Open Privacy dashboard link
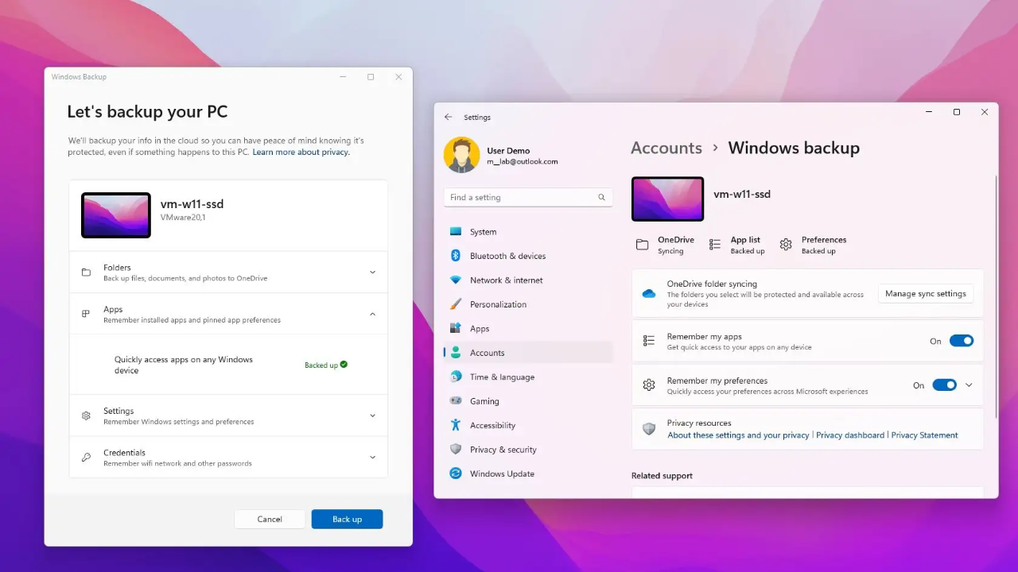 (850, 435)
